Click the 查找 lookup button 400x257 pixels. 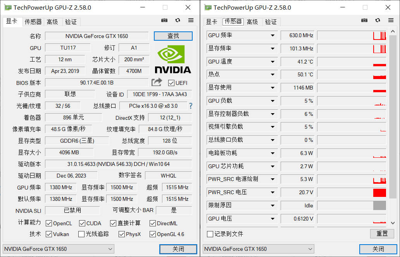tap(173, 36)
